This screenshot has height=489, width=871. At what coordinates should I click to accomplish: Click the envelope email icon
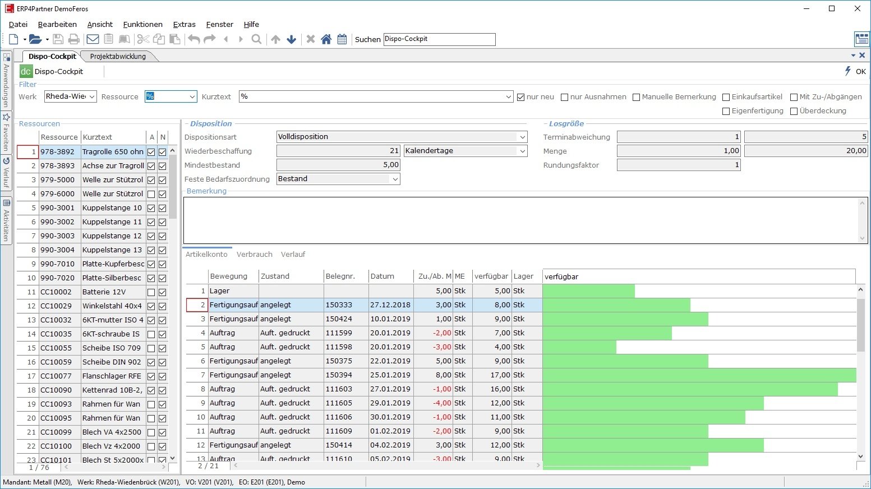pos(93,39)
